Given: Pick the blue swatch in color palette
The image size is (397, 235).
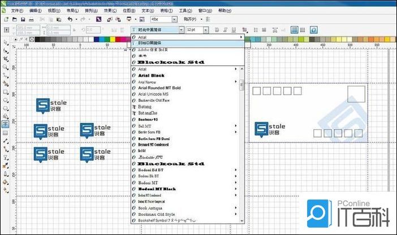Looking at the screenshot, I should 96,39.
